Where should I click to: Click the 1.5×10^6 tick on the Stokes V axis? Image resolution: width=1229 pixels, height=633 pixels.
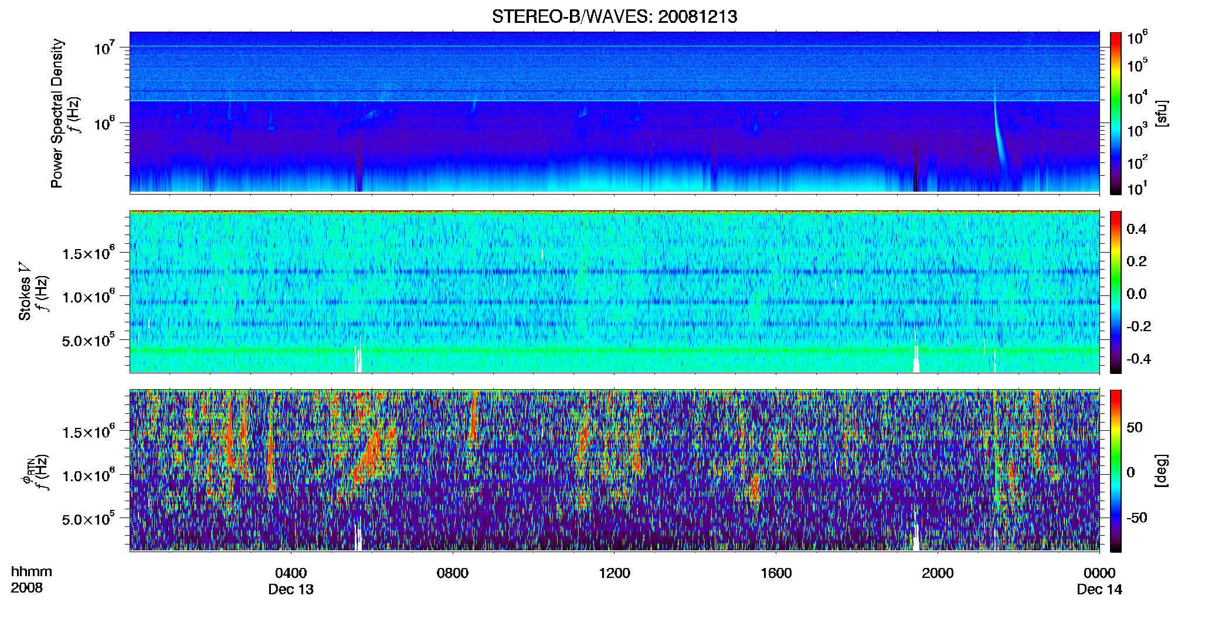[89, 253]
